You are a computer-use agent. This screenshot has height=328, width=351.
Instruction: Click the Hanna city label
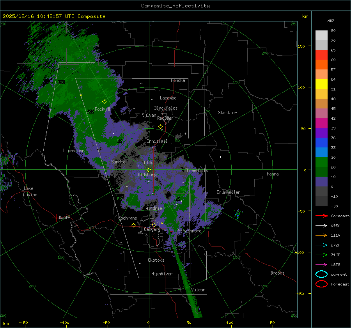(x=273, y=174)
